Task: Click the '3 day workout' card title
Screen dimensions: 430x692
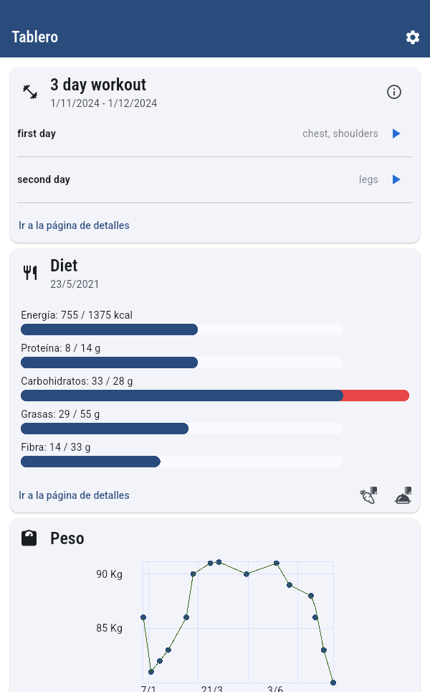Action: click(x=98, y=85)
